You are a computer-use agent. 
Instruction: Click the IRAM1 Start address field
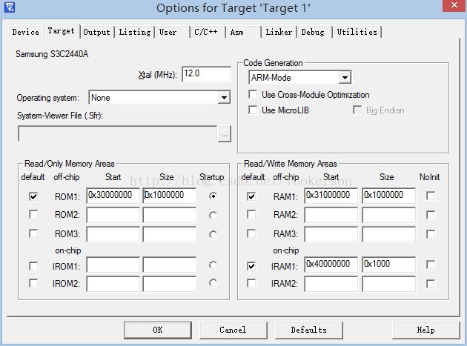331,265
